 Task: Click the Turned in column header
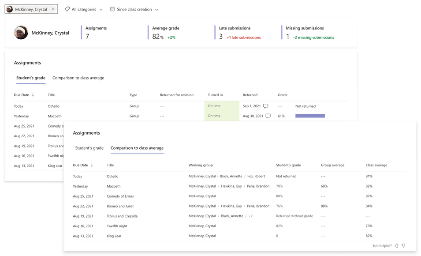(215, 95)
